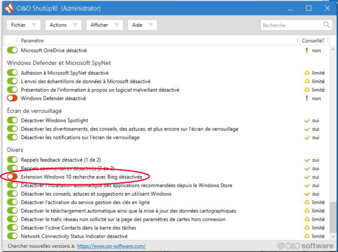The height and width of the screenshot is (252, 338).
Task: Enable Extension Windows 10 recherche avec Bing désactivée
Action: [12, 176]
